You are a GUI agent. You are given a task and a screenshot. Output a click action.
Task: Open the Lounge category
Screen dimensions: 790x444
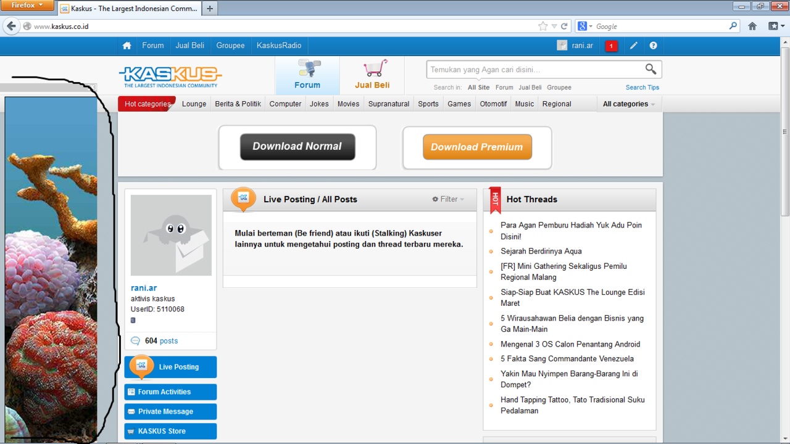(x=194, y=104)
